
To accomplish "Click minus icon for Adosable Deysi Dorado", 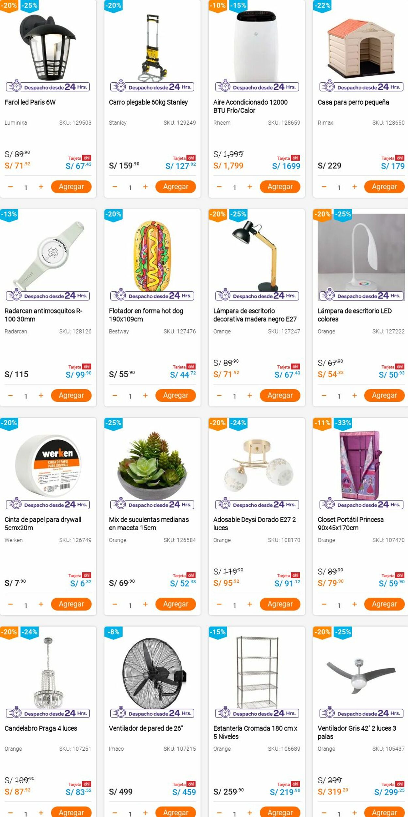I will [x=219, y=604].
